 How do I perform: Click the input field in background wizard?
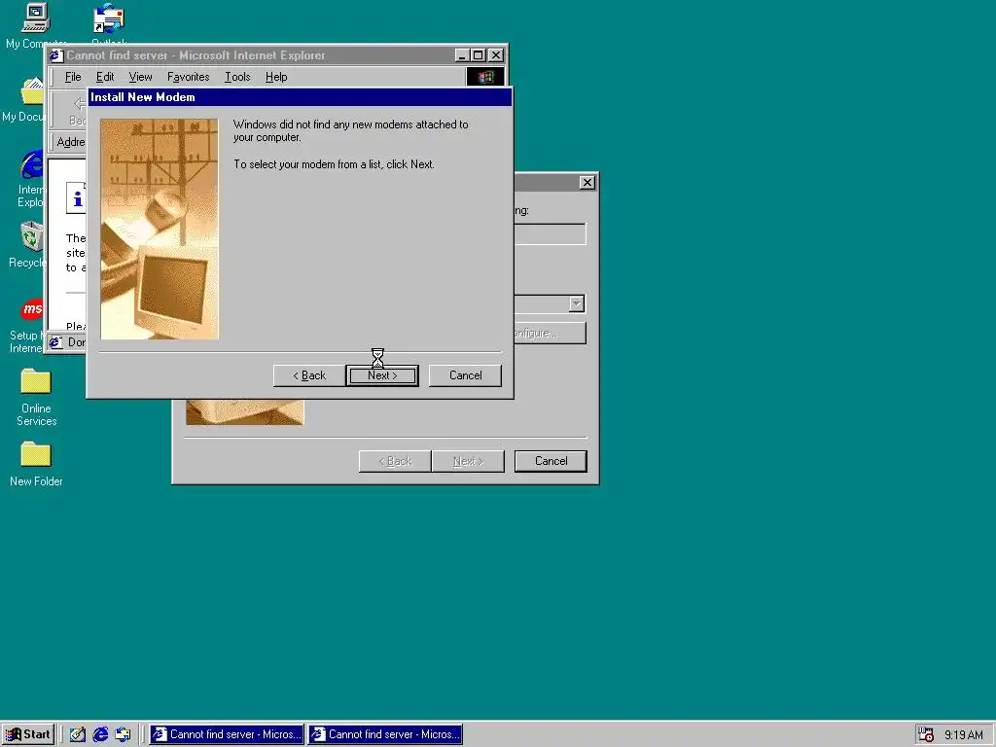[x=551, y=233]
